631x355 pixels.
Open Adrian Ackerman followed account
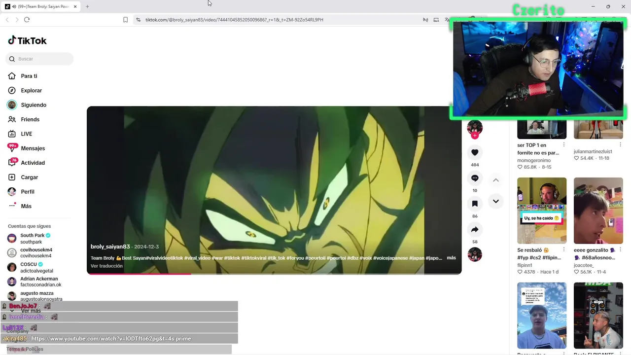coord(41,282)
